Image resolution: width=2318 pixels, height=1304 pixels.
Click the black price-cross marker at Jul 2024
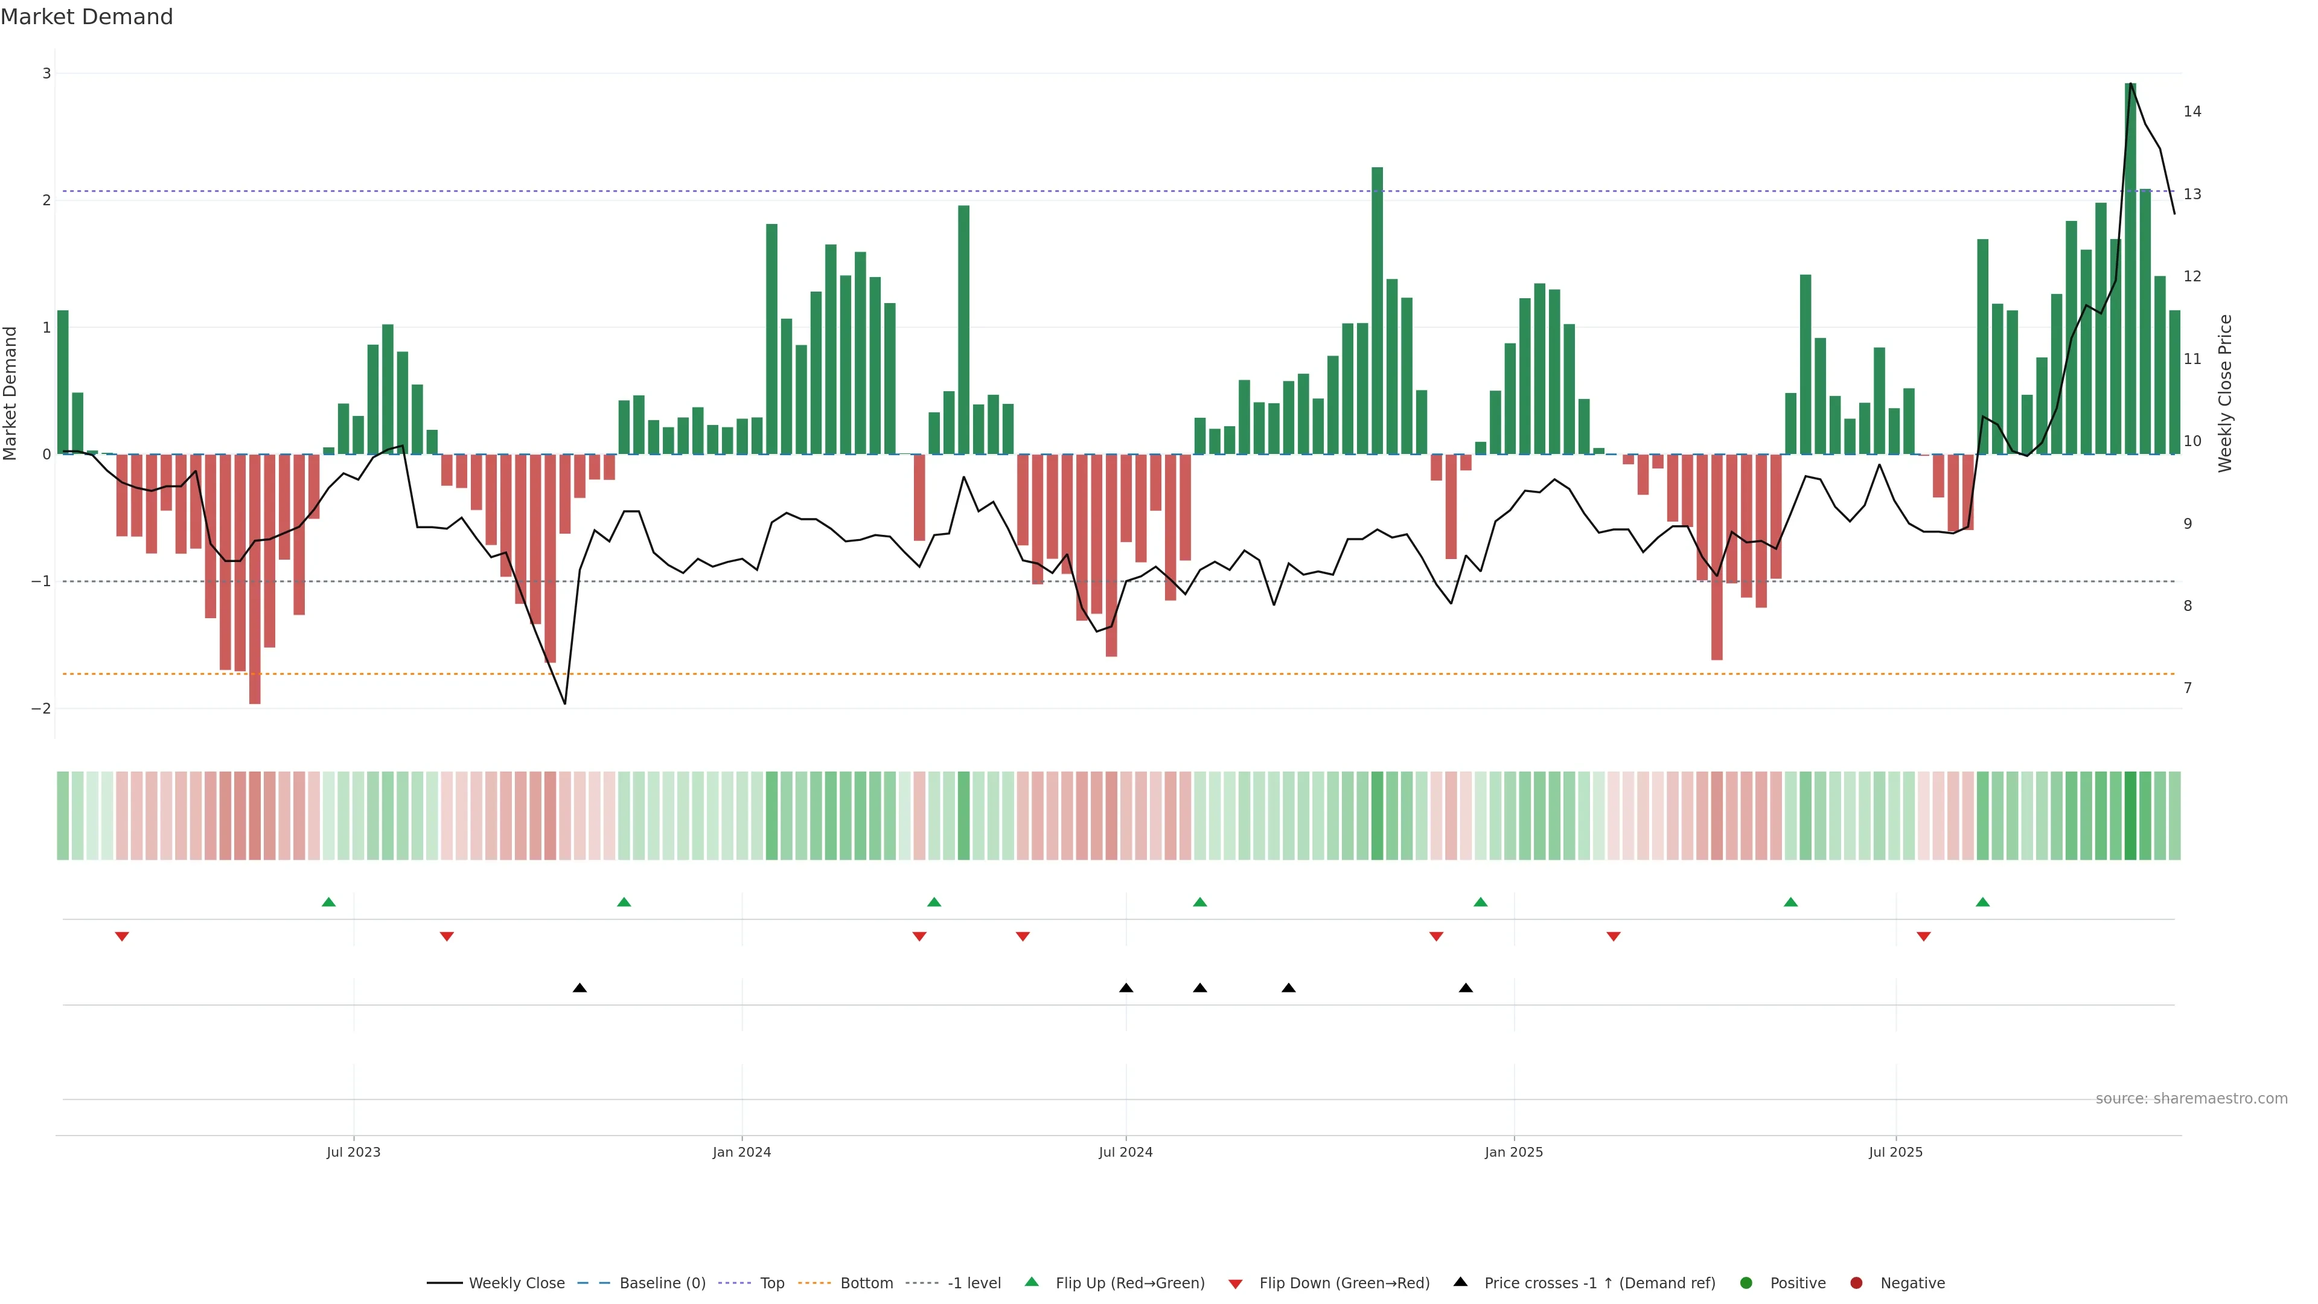tap(1126, 988)
